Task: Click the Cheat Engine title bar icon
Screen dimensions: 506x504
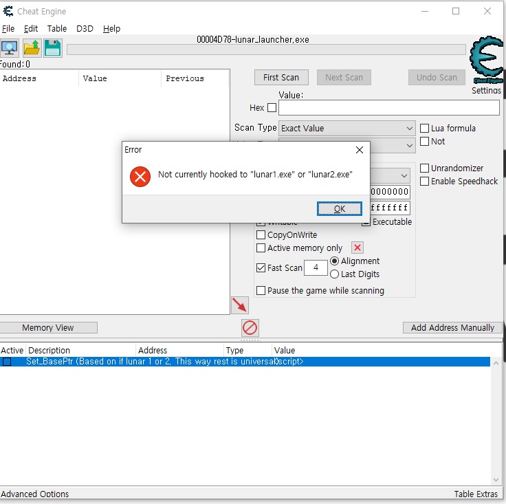Action: coord(8,11)
